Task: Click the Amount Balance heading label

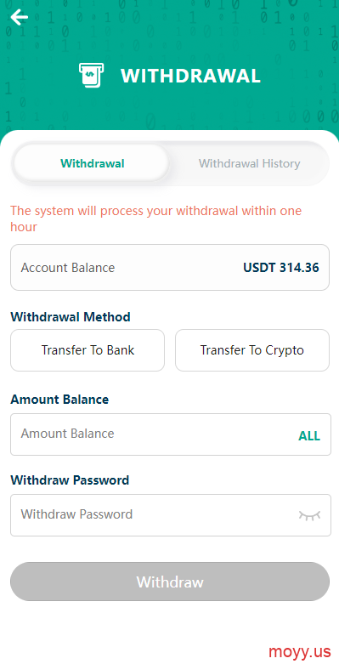Action: pyautogui.click(x=59, y=400)
